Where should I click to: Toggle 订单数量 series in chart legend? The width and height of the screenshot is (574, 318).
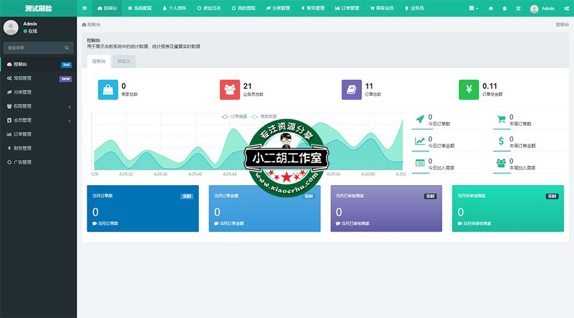234,116
